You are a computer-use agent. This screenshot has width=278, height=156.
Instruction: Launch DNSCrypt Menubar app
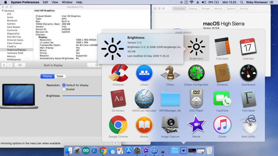[x=144, y=99]
